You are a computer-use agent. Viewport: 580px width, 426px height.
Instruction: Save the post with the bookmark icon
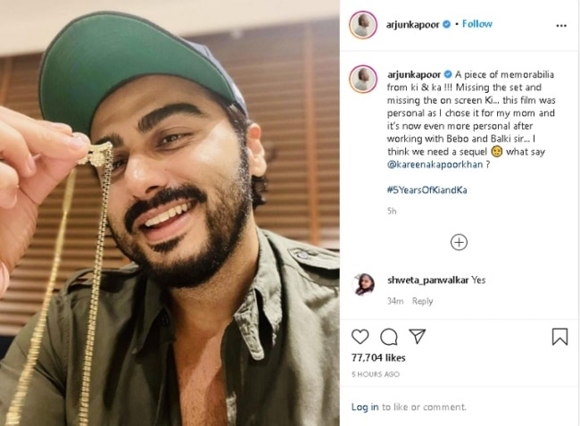coord(559,337)
